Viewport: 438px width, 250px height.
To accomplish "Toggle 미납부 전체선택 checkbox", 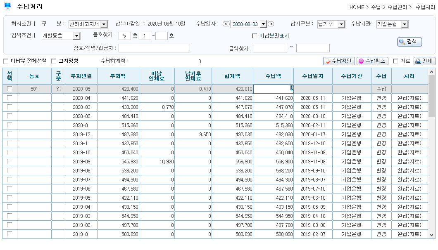I will [x=6, y=61].
